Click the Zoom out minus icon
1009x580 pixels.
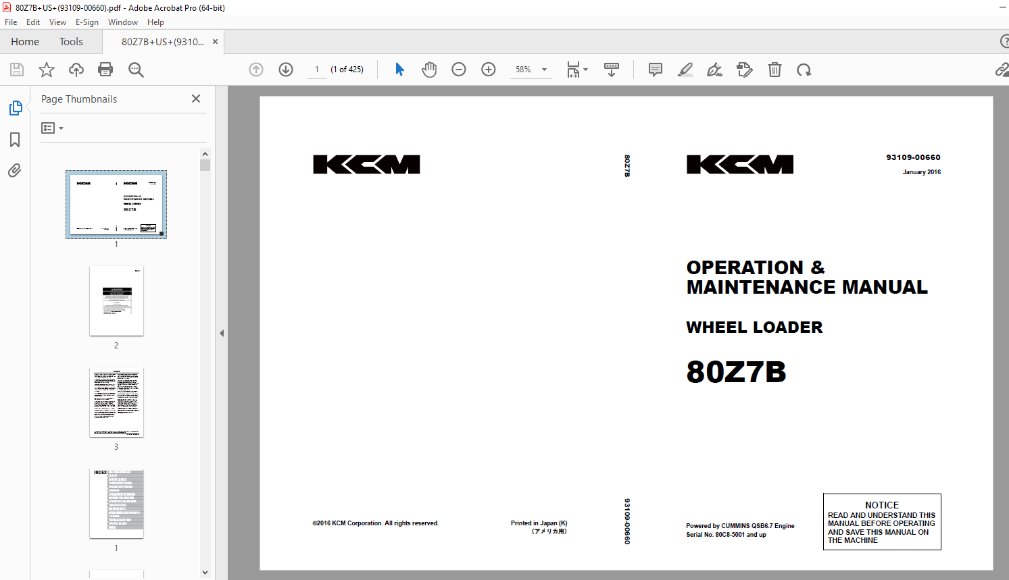[459, 70]
